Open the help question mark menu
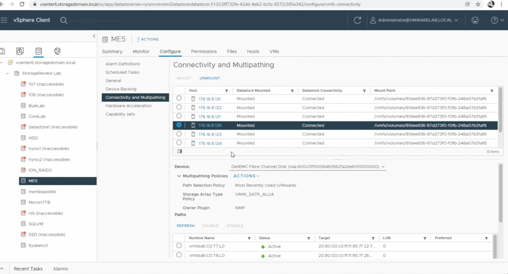508x274 pixels. pyautogui.click(x=497, y=20)
